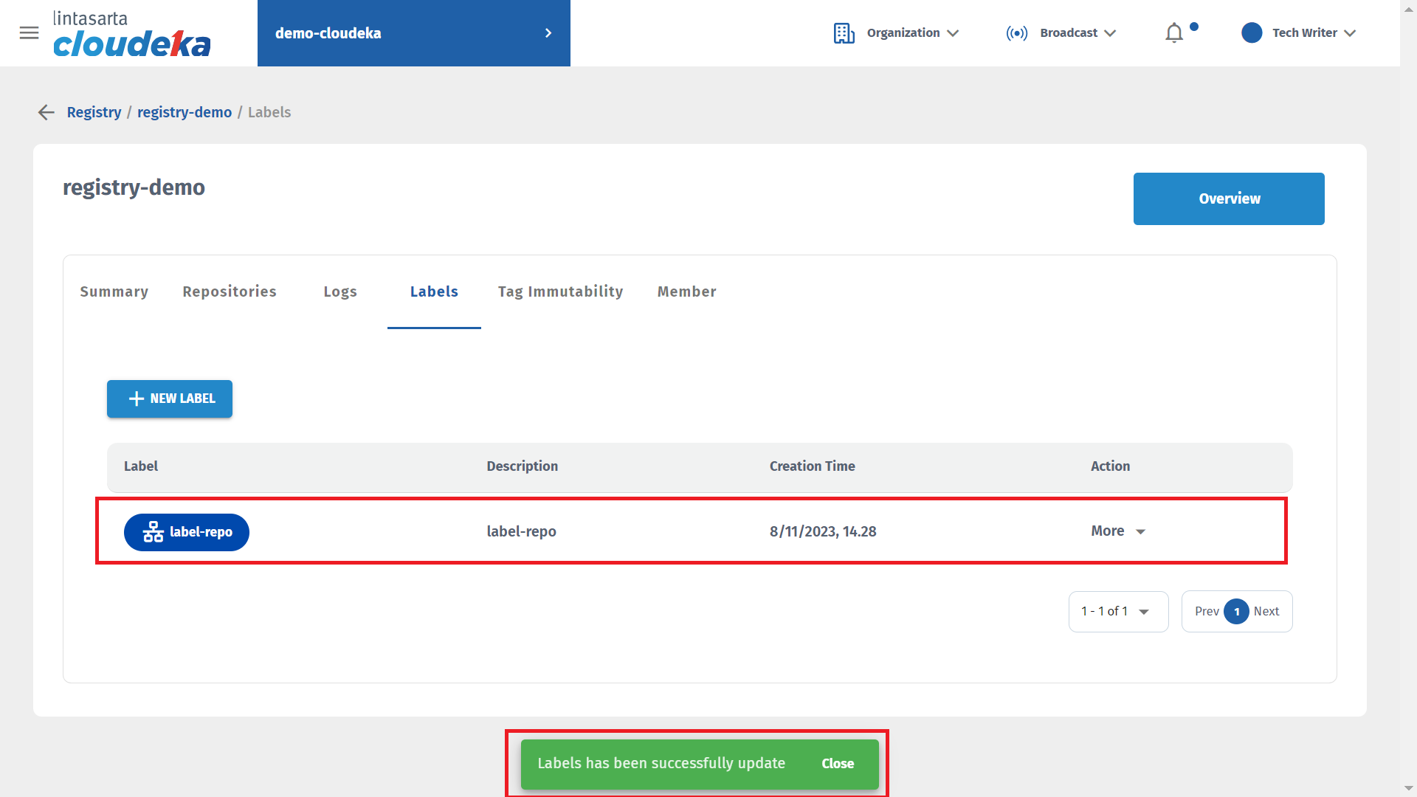1417x797 pixels.
Task: Open the 1 - 1 of 1 rows dropdown
Action: (x=1117, y=611)
